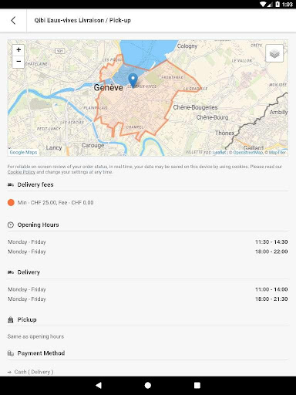Tap the bag icon beside Pickup
296x395 pixels.
click(x=11, y=319)
